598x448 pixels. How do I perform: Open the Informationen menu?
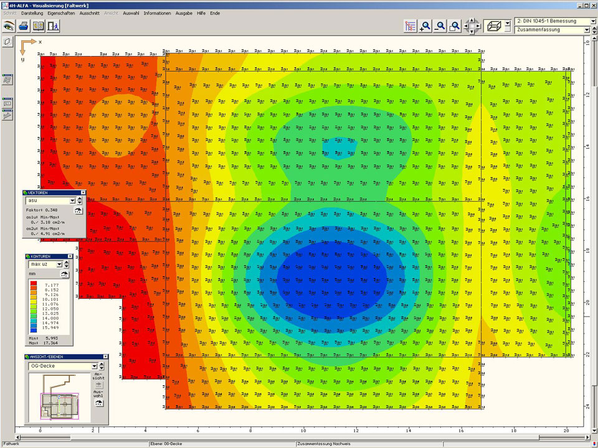(x=158, y=13)
